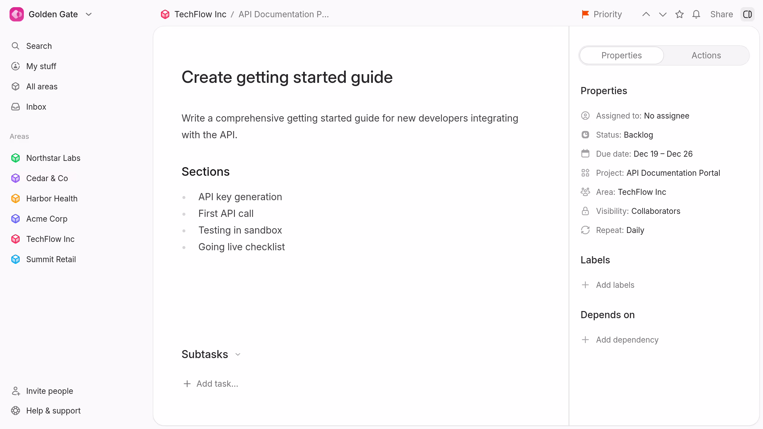This screenshot has height=429, width=763.
Task: Switch to the Actions tab
Action: (706, 55)
